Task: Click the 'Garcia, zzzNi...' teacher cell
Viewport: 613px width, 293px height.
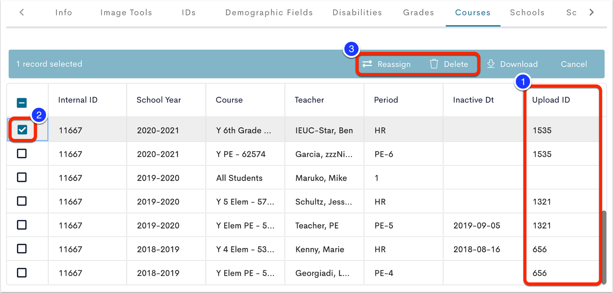Action: click(x=324, y=154)
